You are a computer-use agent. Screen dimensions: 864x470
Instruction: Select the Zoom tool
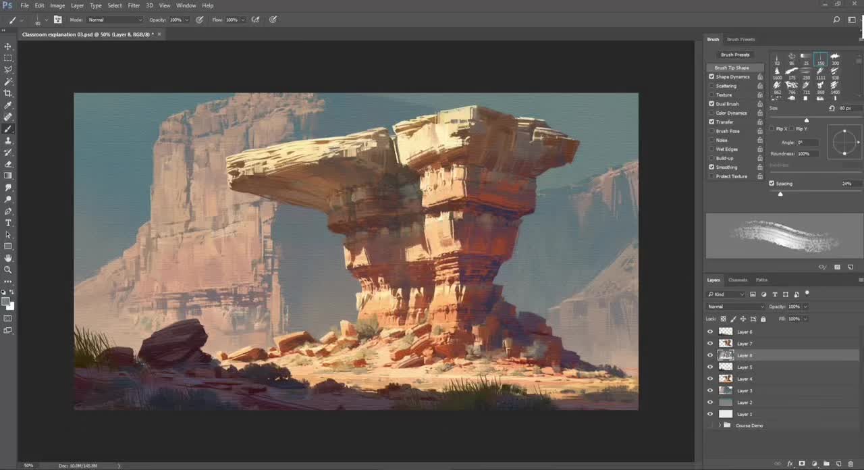[8, 269]
